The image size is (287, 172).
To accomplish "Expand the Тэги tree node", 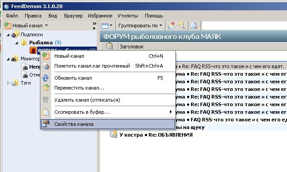I will tap(8, 83).
